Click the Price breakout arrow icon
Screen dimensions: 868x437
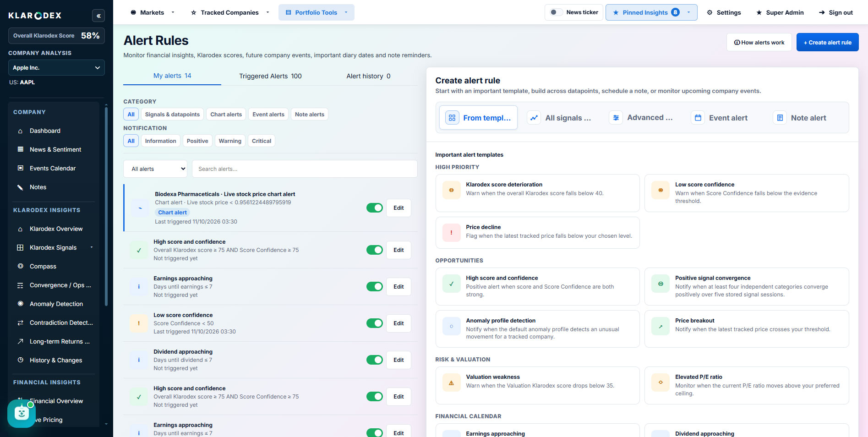tap(660, 326)
